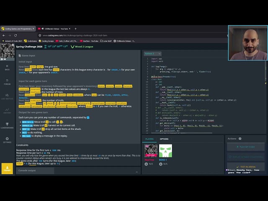Select the HexTree player avatar
This screenshot has height=201, width=268.
click(x=151, y=151)
